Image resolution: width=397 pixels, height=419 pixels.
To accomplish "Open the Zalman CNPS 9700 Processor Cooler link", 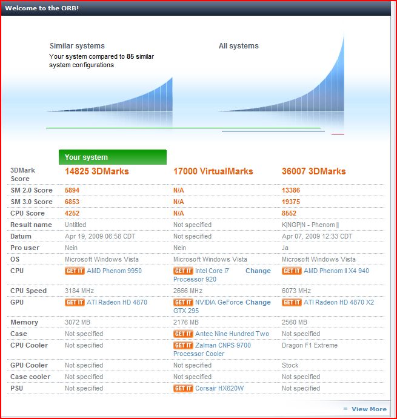I will (212, 349).
